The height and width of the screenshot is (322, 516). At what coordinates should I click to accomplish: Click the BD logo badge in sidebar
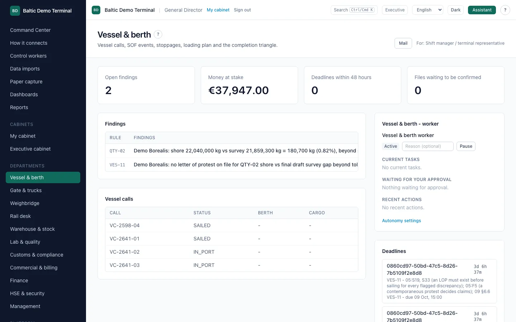click(15, 11)
